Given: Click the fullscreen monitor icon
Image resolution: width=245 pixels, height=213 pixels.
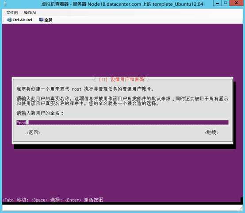Looking at the screenshot, I should 41,20.
